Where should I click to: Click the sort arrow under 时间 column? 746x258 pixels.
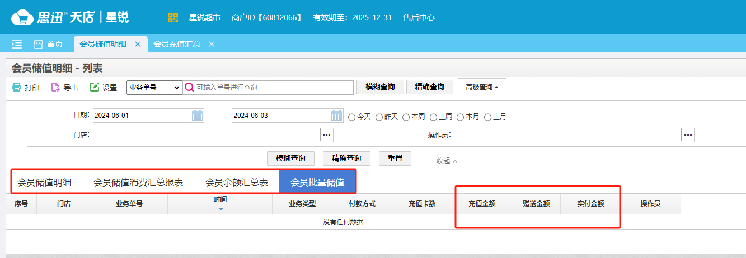(x=220, y=209)
